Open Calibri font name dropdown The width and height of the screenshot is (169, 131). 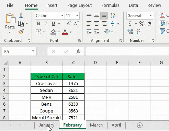[x=62, y=15]
